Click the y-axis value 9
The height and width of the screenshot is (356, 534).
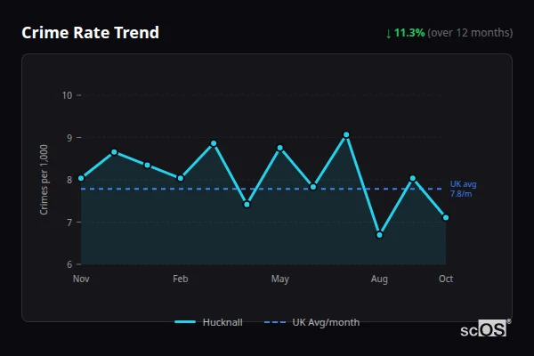point(69,138)
